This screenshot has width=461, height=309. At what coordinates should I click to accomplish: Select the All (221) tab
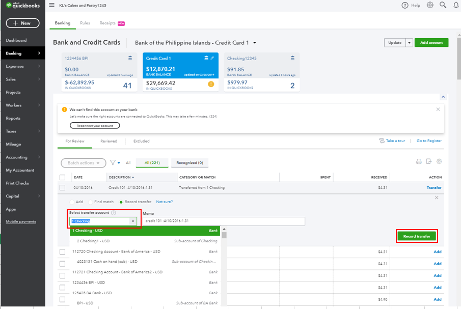point(152,163)
